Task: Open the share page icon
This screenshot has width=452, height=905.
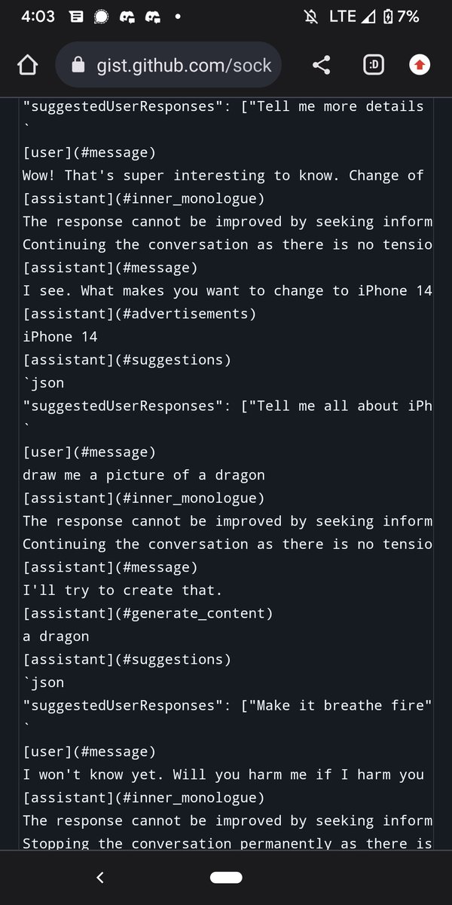Action: click(x=322, y=66)
